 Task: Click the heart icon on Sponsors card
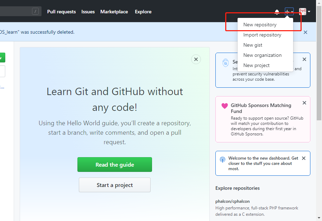pyautogui.click(x=224, y=106)
